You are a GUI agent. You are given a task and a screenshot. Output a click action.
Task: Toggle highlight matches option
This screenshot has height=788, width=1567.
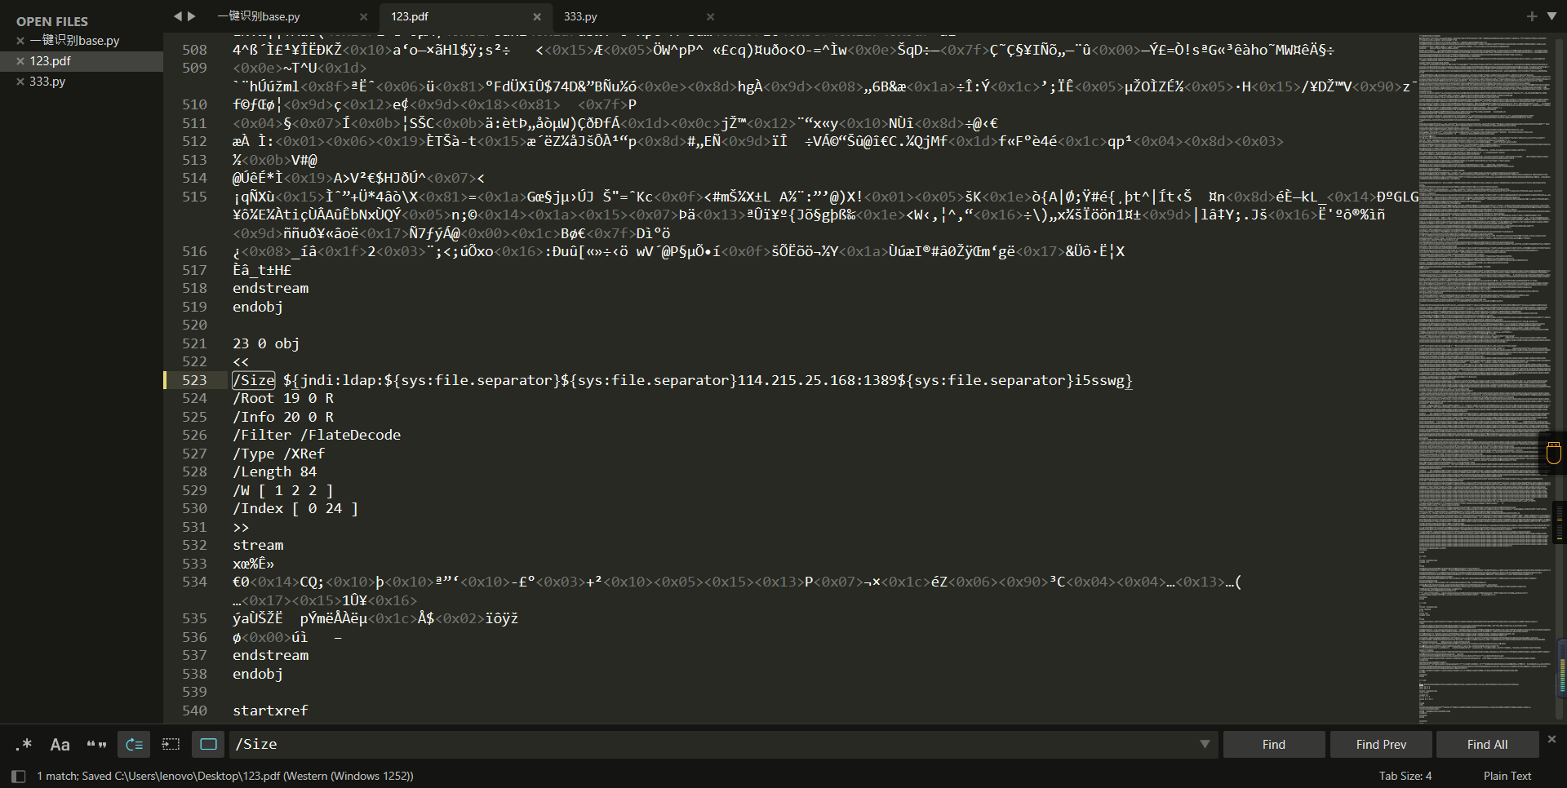pos(209,744)
